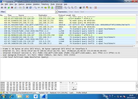Open the help icon in toolbar
Screen dimensions: 138x99
pos(95,7)
